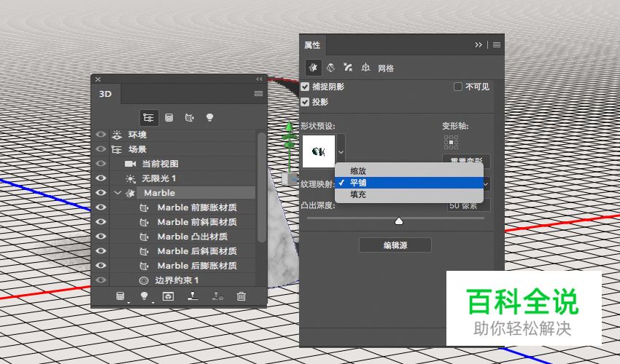Toggle visibility of 当前视图 entry
Viewport: 620px width, 364px height.
pos(101,164)
